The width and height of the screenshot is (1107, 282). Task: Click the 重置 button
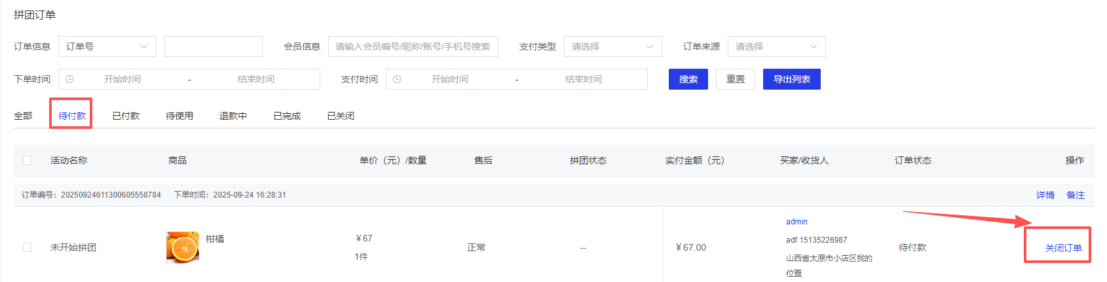tap(736, 79)
